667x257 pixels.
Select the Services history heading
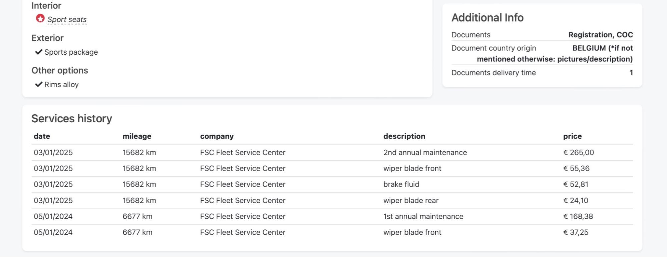coord(72,119)
